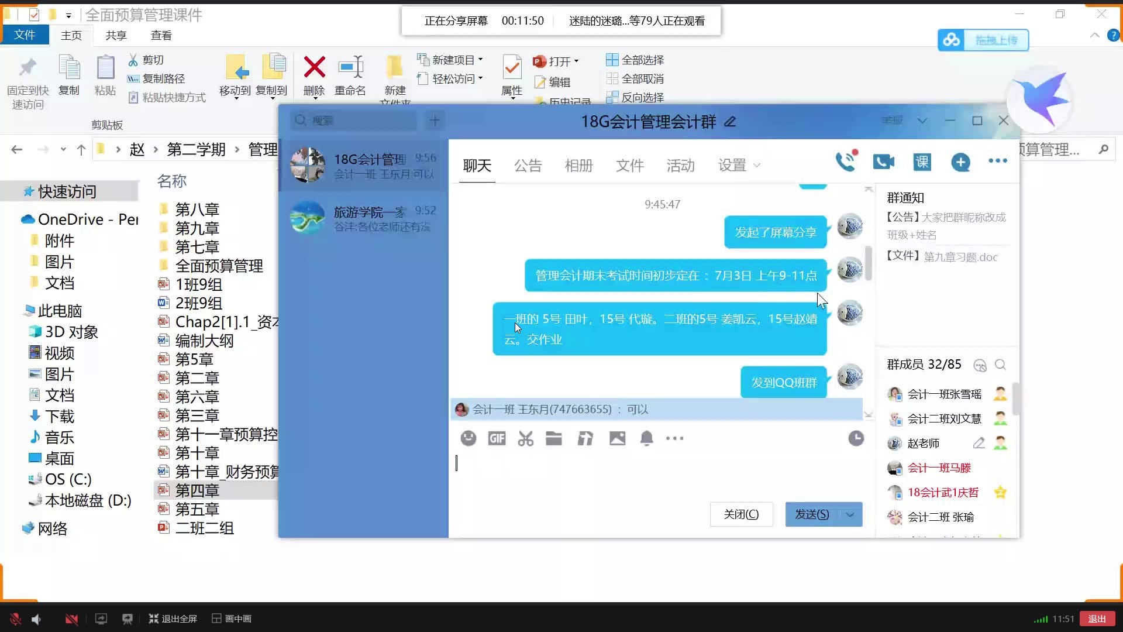
Task: Expand the more options menu in chat toolbar
Action: (x=674, y=438)
